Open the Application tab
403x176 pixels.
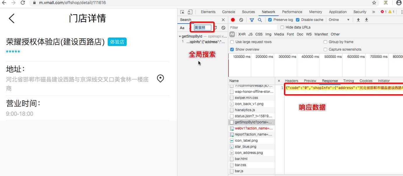338,12
